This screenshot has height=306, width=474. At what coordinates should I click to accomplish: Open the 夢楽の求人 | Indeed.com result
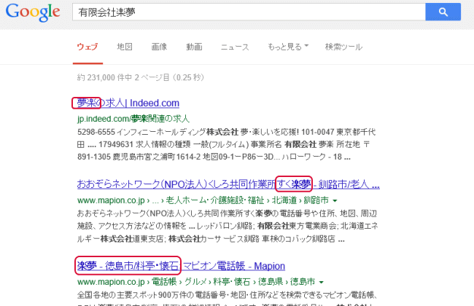(128, 103)
